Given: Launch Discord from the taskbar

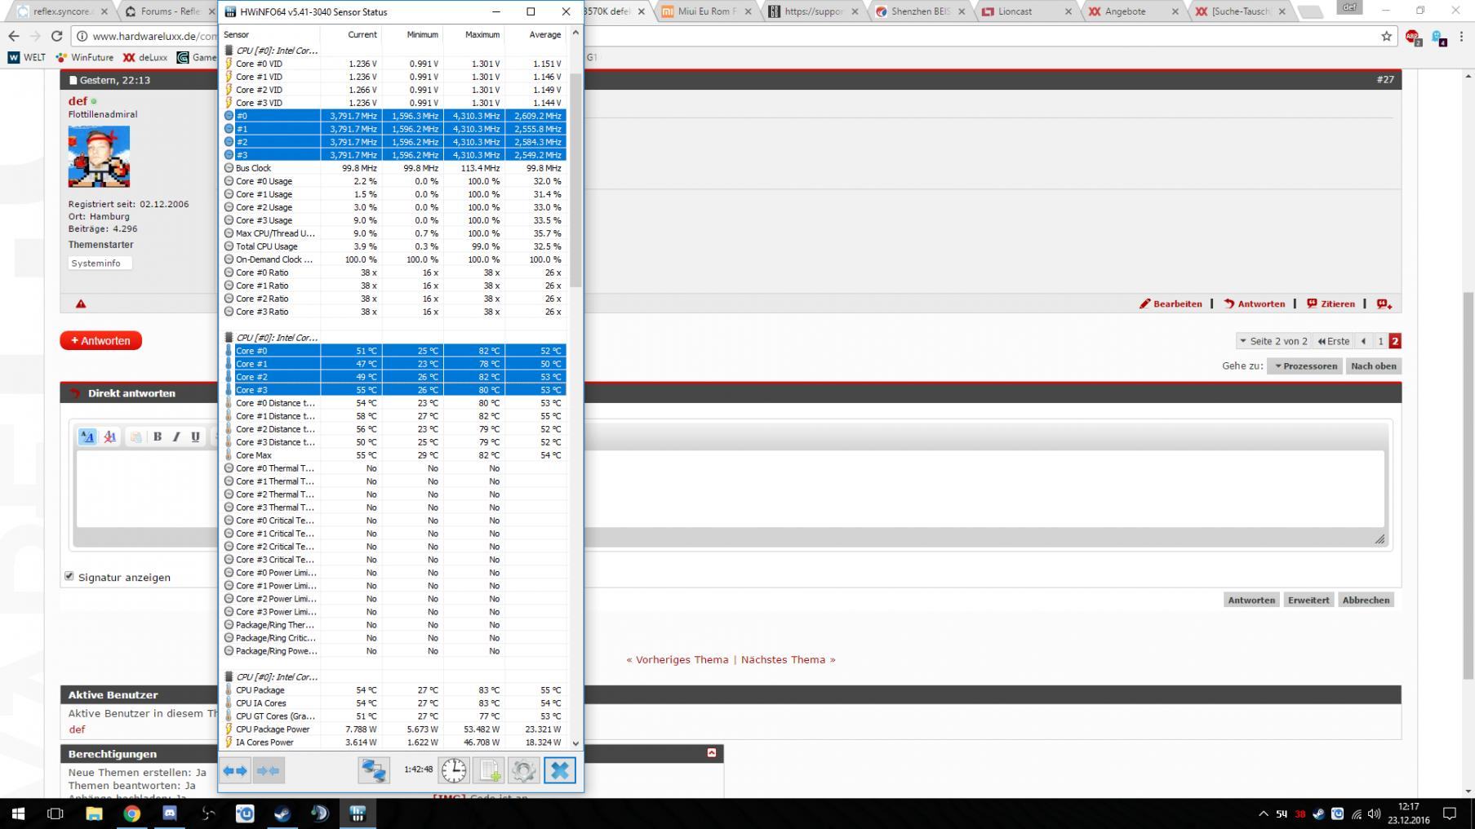Looking at the screenshot, I should click(x=170, y=813).
